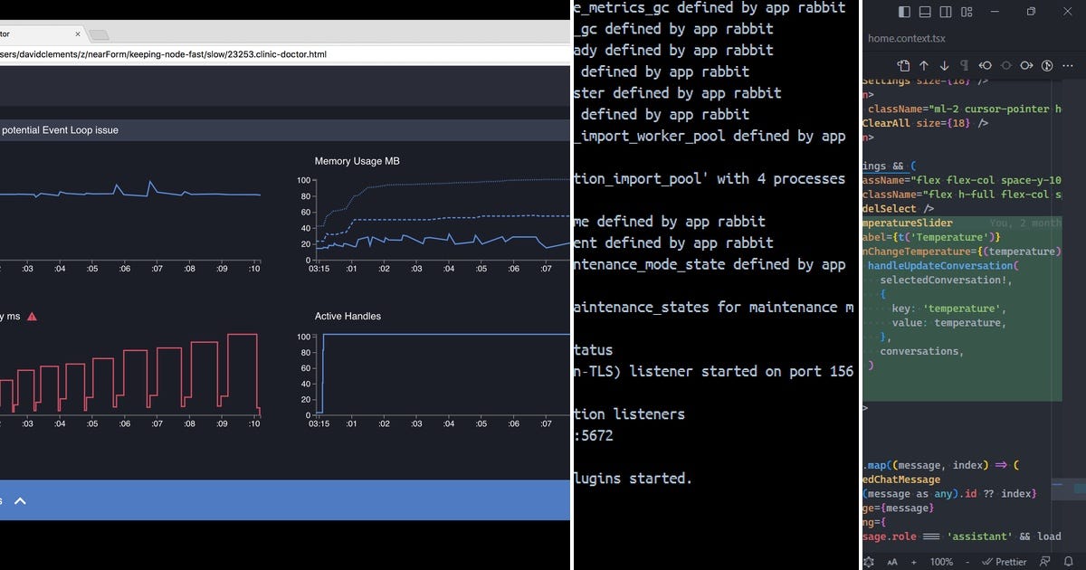Decrease zoom with minus in status bar
The width and height of the screenshot is (1086, 570).
(969, 562)
